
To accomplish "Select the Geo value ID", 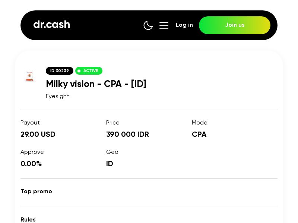I will point(110,164).
